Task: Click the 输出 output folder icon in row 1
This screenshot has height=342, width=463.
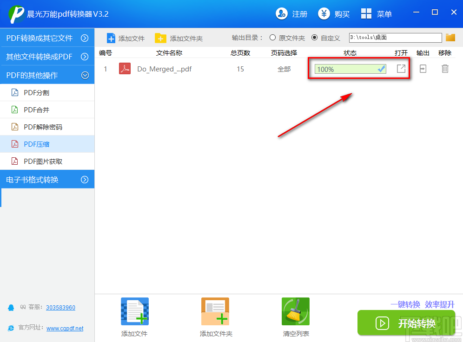Action: (423, 69)
